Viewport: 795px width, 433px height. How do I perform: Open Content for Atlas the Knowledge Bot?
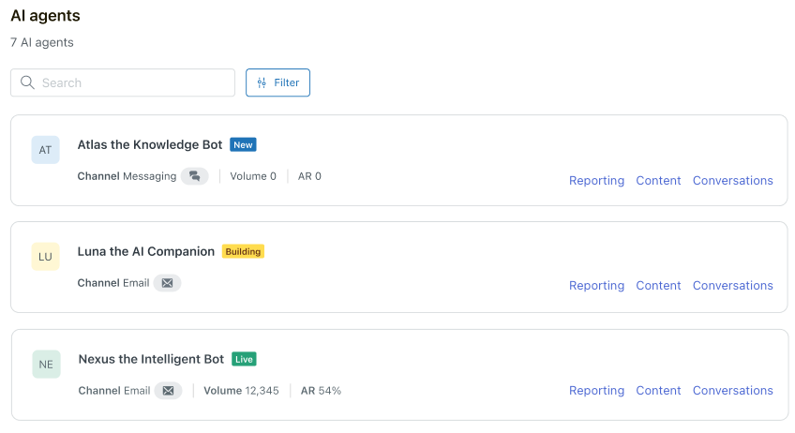[658, 181]
